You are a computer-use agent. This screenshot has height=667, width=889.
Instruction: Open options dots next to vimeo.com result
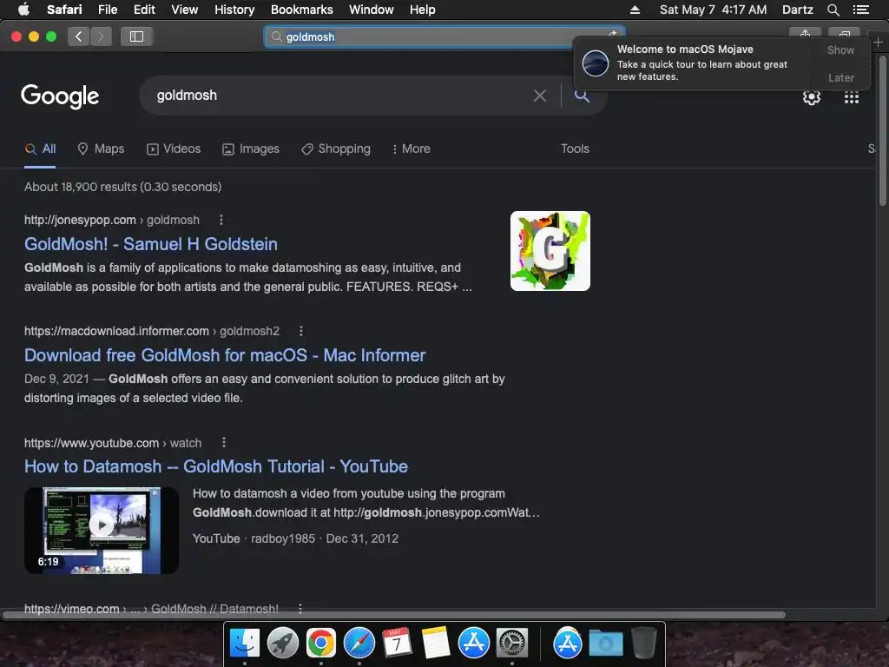point(300,609)
